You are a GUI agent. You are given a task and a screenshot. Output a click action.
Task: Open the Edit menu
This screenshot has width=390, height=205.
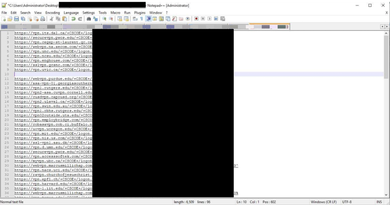pos(13,13)
